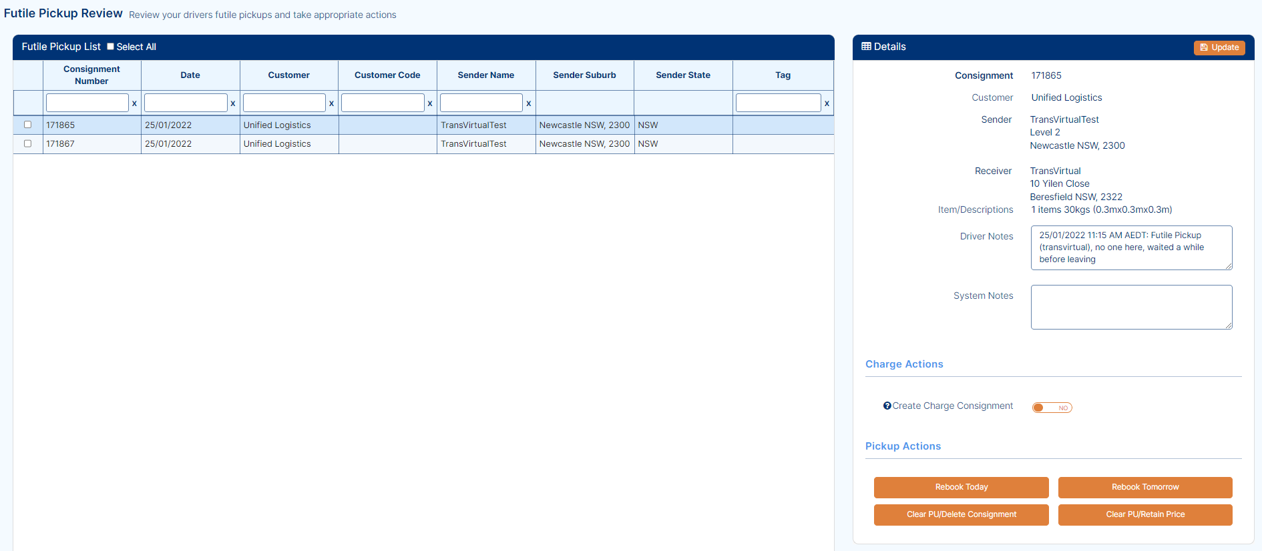Viewport: 1262px width, 551px height.
Task: Focus the Customer filter field
Action: click(284, 103)
